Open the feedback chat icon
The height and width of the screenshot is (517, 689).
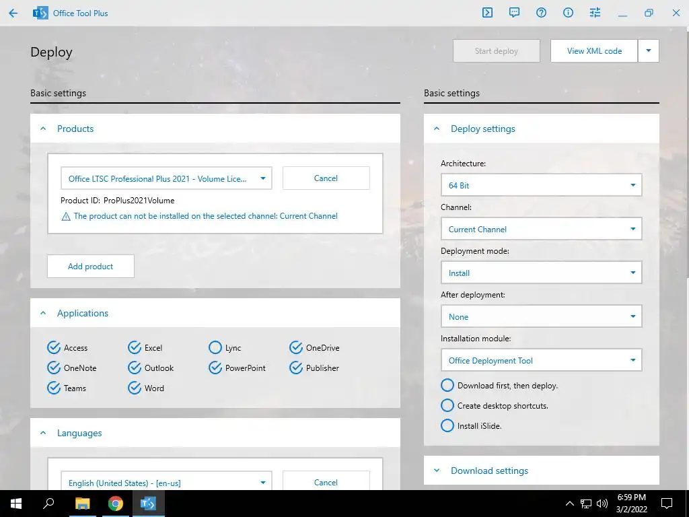coord(514,13)
